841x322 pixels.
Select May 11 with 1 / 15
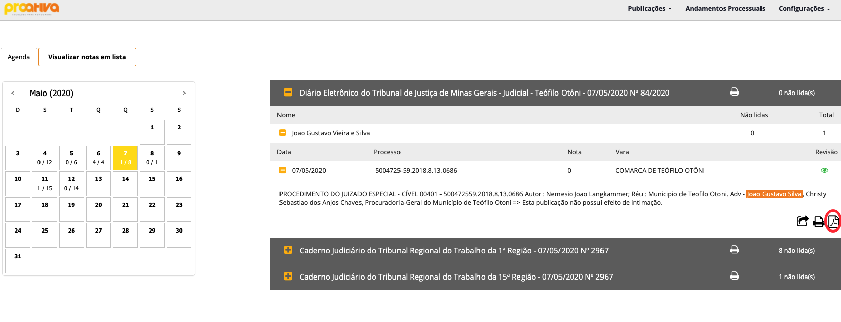pyautogui.click(x=45, y=183)
